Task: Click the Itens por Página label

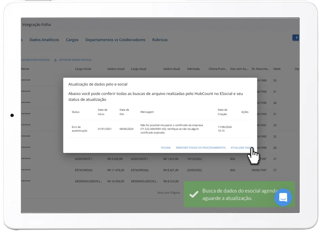Action: [x=168, y=193]
